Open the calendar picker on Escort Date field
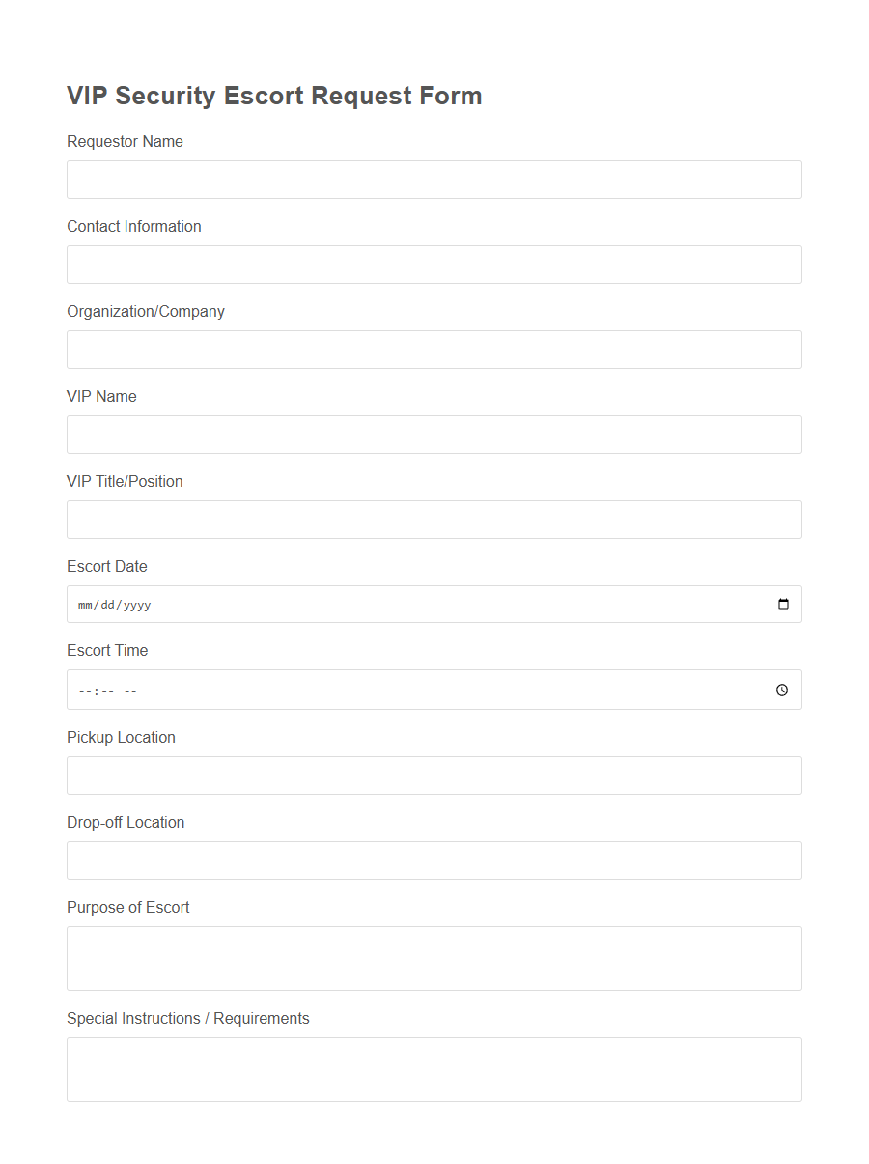 pos(784,604)
